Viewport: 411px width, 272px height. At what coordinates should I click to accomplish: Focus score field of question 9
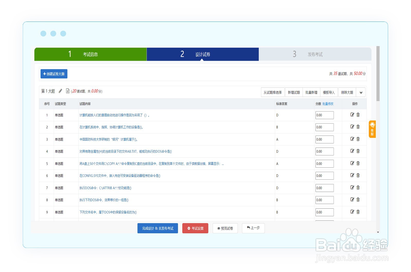[x=324, y=212]
